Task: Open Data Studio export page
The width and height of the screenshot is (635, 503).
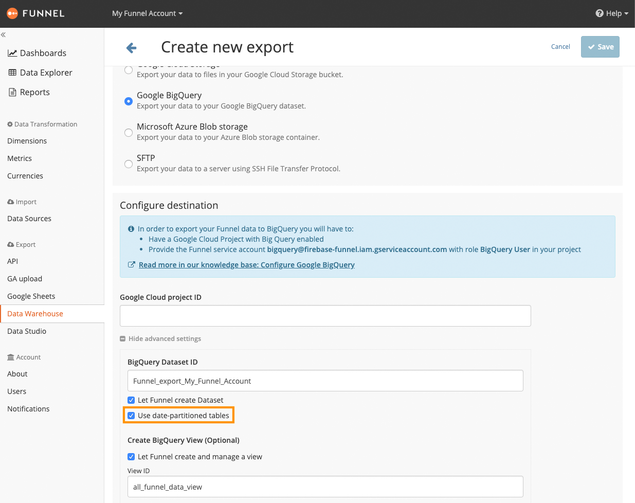Action: tap(27, 331)
